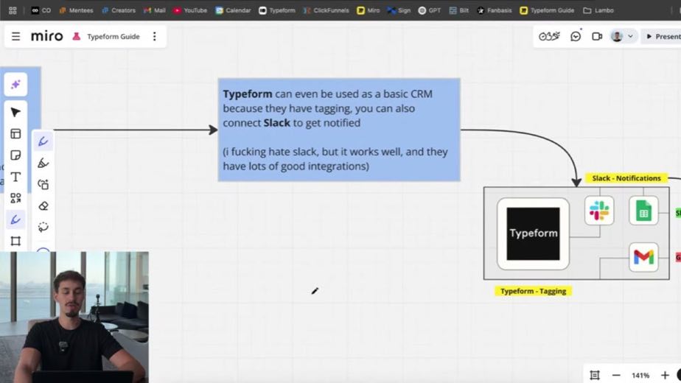Open the CO bookmark
Screen dimensions: 681x383
tap(41, 10)
